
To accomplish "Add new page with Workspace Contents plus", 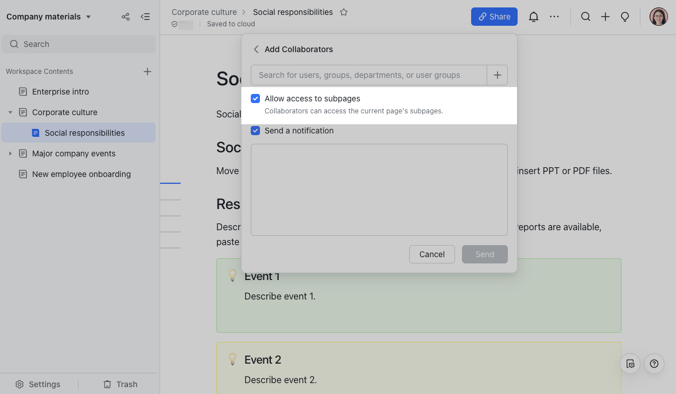I will coord(147,72).
